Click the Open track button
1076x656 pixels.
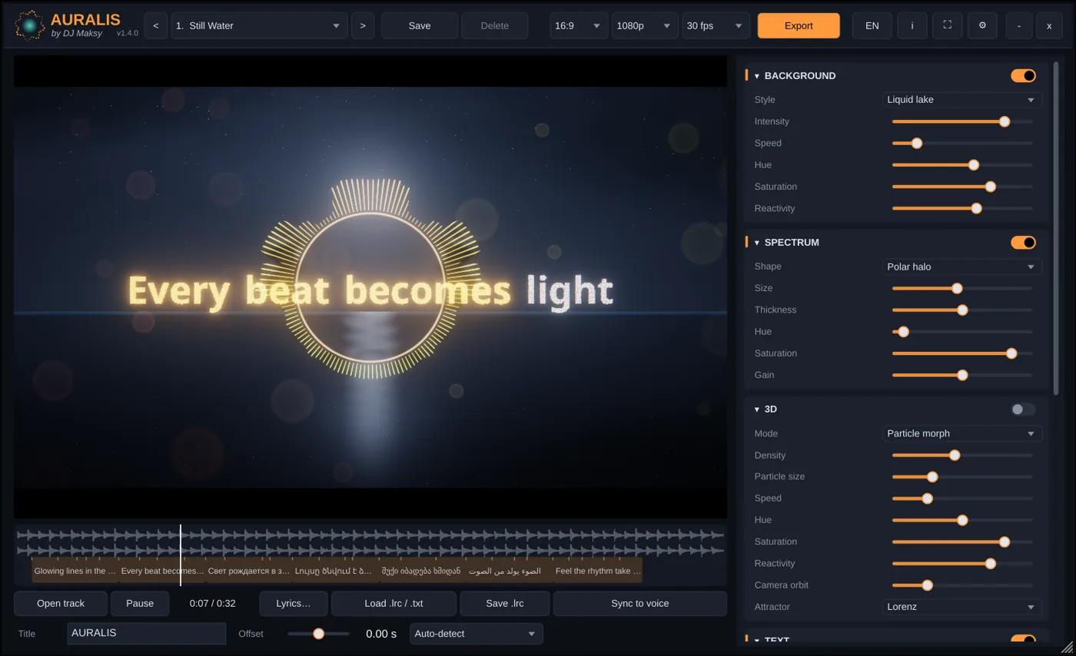coord(61,603)
